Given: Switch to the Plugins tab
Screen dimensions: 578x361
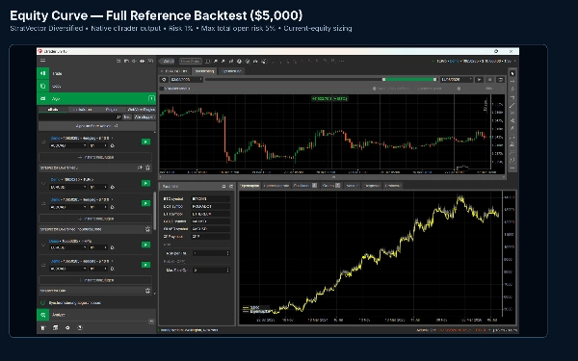Looking at the screenshot, I should 112,110.
